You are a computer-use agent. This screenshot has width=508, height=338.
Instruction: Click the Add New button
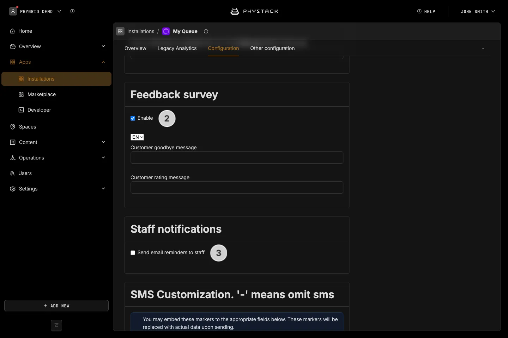click(x=56, y=306)
